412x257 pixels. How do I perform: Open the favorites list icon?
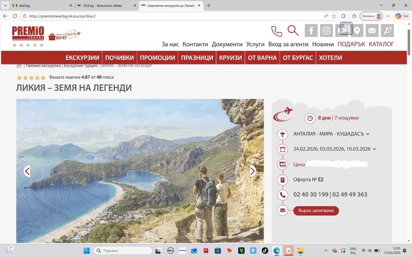[x=354, y=16]
